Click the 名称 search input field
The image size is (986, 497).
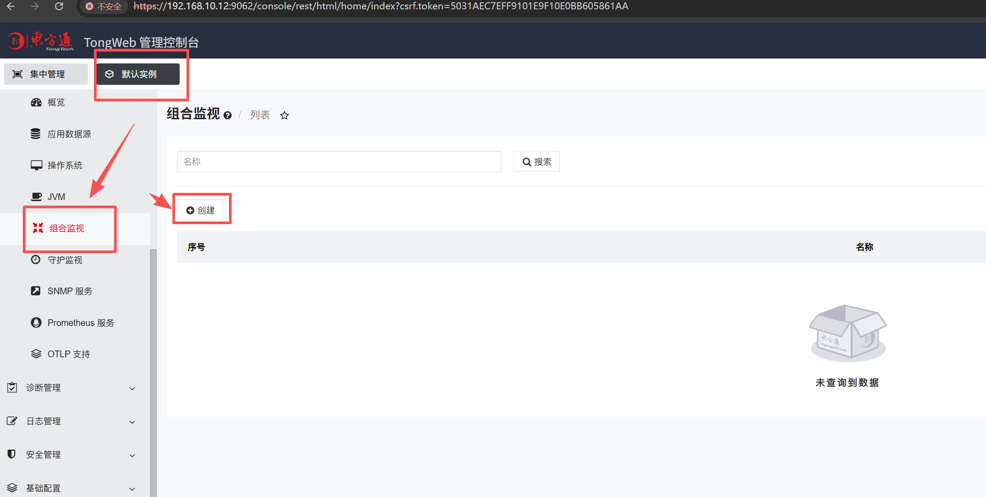[x=339, y=162]
